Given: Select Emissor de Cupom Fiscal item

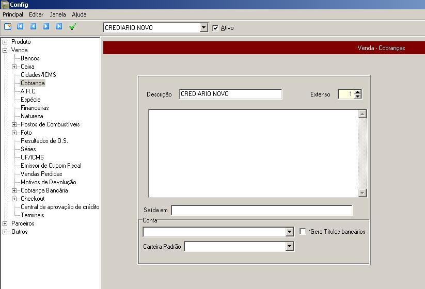Looking at the screenshot, I should click(x=51, y=166).
